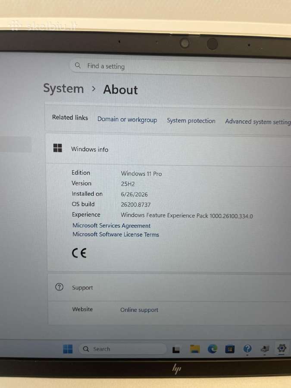Click the question mark Support icon
Screen dimensions: 291x388
(59, 287)
